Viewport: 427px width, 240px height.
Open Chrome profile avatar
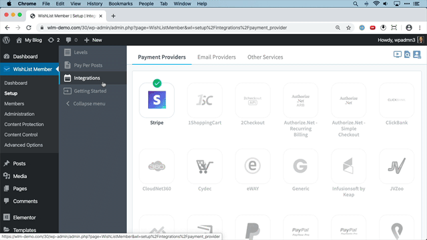click(x=409, y=27)
